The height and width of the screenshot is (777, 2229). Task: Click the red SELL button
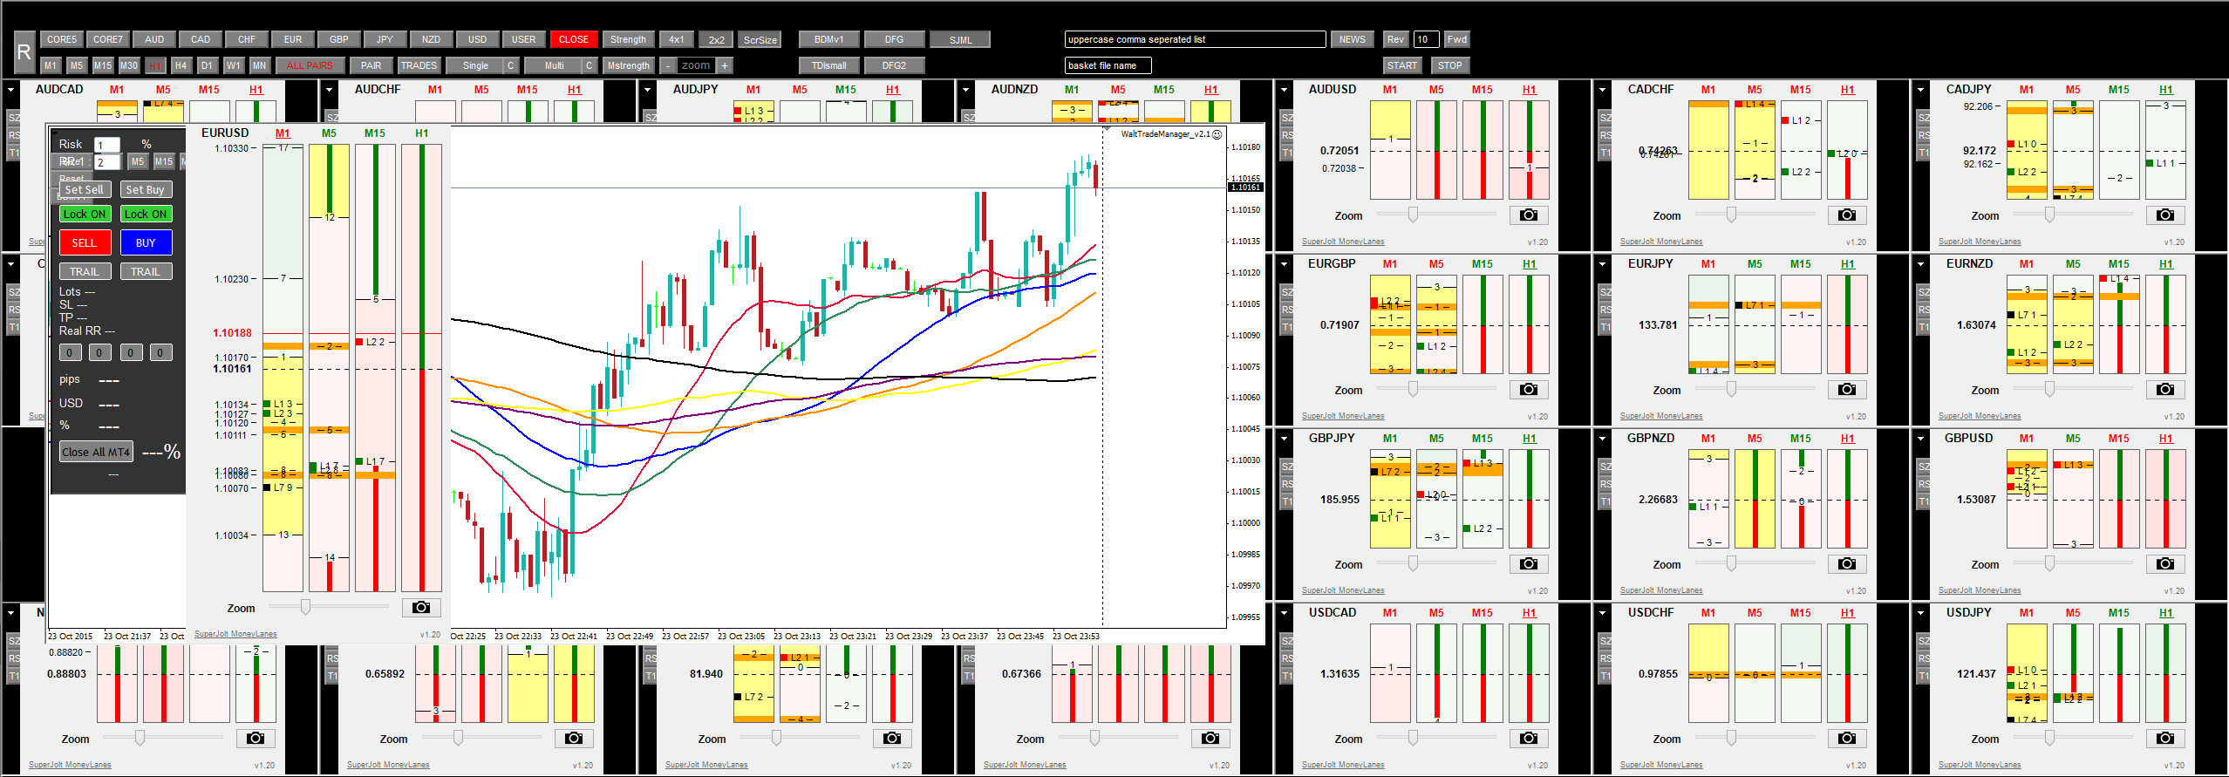point(85,243)
